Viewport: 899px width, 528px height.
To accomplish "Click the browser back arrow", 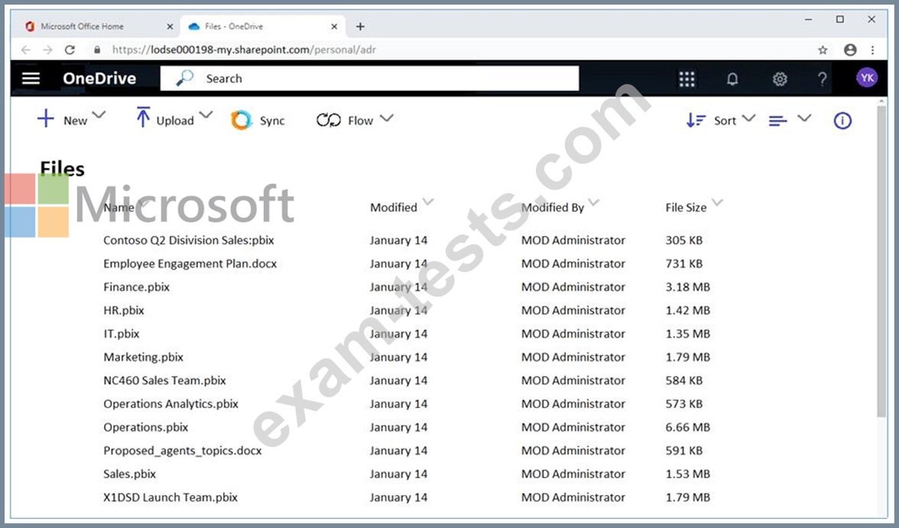I will point(26,50).
